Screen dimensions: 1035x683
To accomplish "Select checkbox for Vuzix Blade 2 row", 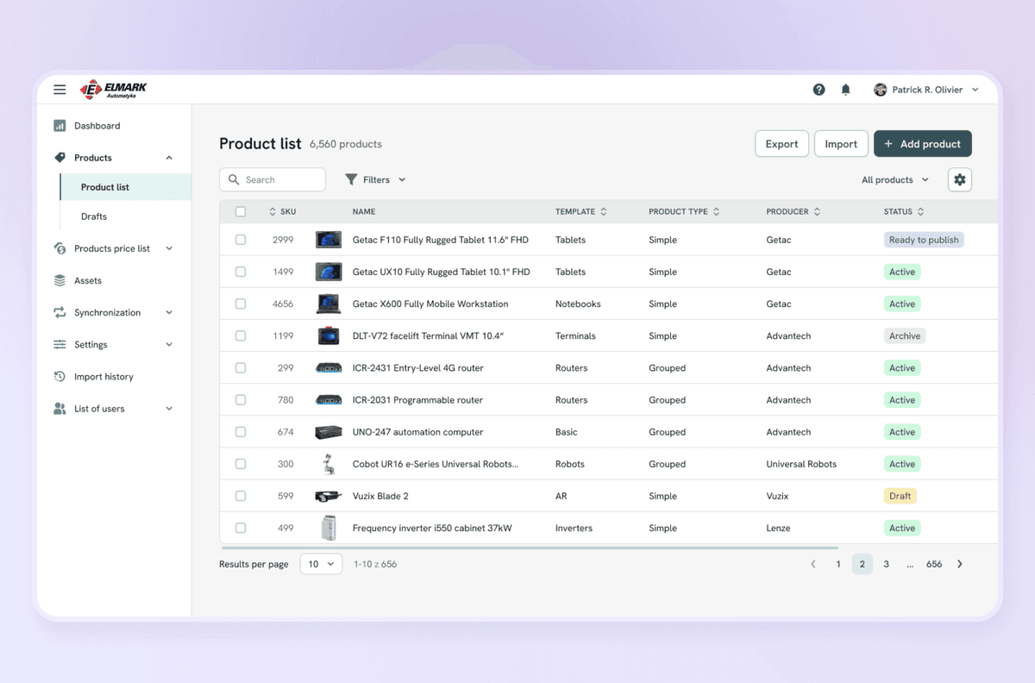I will tap(241, 496).
